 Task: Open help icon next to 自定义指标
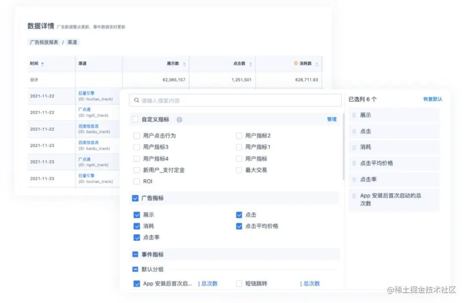tap(180, 120)
